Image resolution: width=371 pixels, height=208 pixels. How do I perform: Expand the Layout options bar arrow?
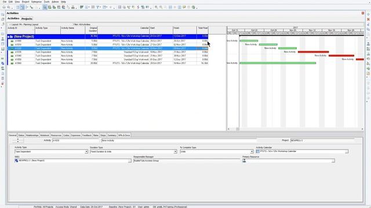(10, 24)
